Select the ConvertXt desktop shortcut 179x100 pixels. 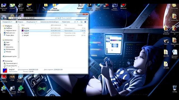pyautogui.click(x=106, y=7)
